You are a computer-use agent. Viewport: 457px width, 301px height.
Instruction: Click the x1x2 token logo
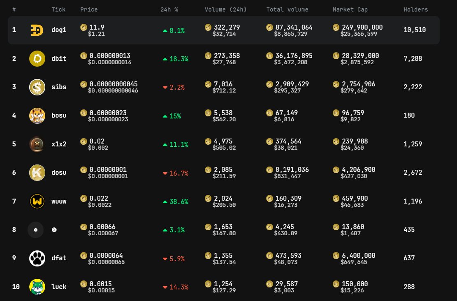[37, 144]
